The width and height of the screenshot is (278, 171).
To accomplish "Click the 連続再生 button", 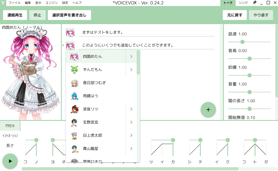I will (15, 15).
